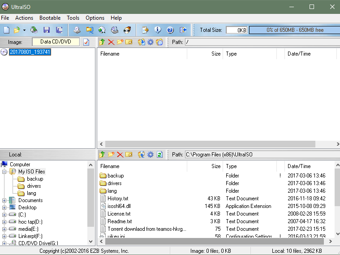Click Extract files icon in image pane
The image size is (340, 255).
pos(142,42)
